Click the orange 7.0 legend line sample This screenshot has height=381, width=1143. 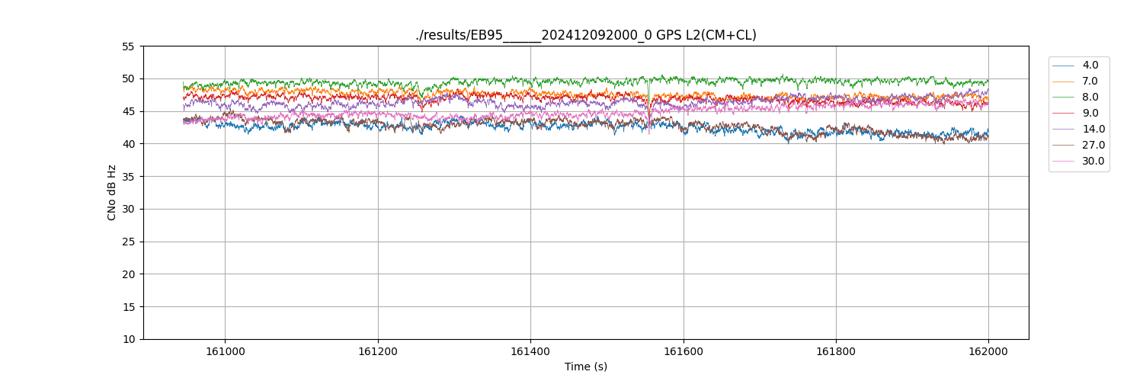coord(1063,82)
